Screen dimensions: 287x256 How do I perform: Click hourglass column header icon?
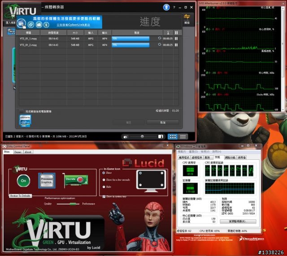tap(168, 33)
